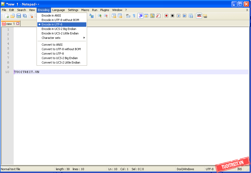251x173 pixels.
Task: Close the new 1 document tab
Action: pyautogui.click(x=18, y=24)
